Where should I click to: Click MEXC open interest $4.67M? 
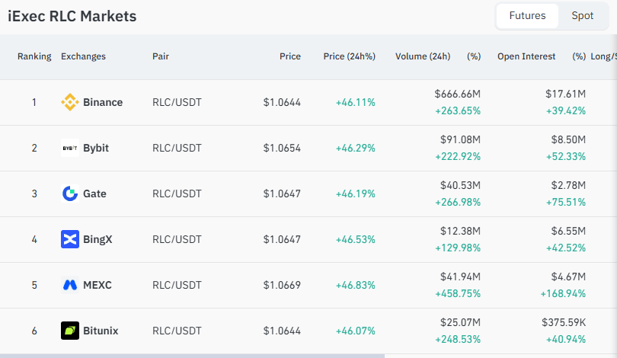point(568,276)
